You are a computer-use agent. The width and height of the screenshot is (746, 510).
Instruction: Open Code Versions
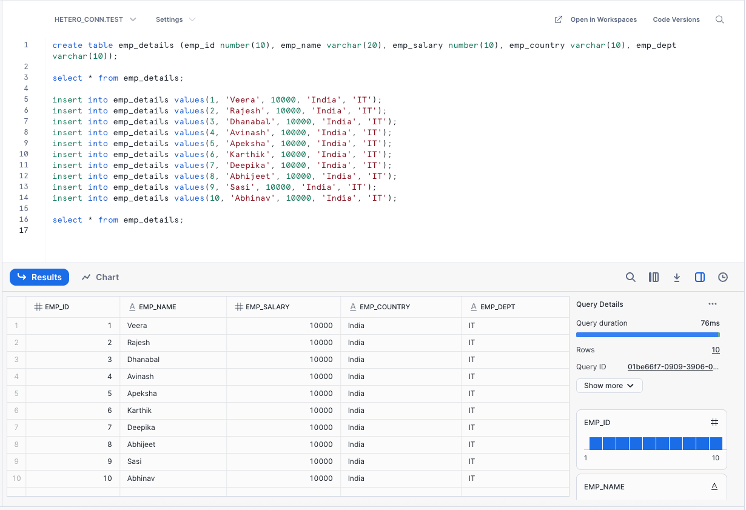[x=676, y=19]
